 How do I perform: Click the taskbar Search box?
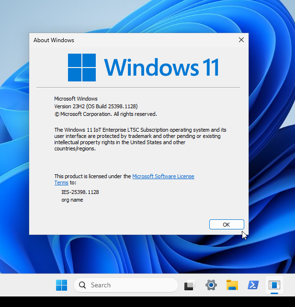(126, 285)
